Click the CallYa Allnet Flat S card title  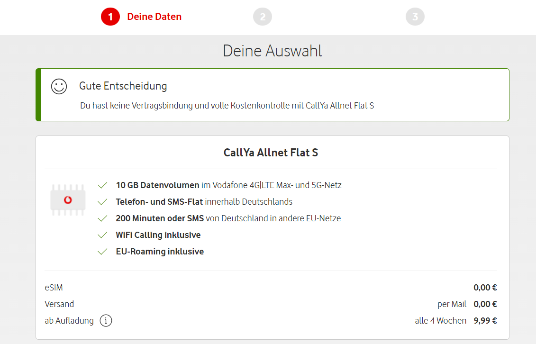pos(271,153)
